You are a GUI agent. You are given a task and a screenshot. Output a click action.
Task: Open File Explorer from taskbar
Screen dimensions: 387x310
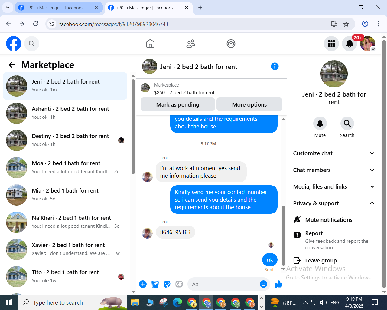click(x=135, y=302)
